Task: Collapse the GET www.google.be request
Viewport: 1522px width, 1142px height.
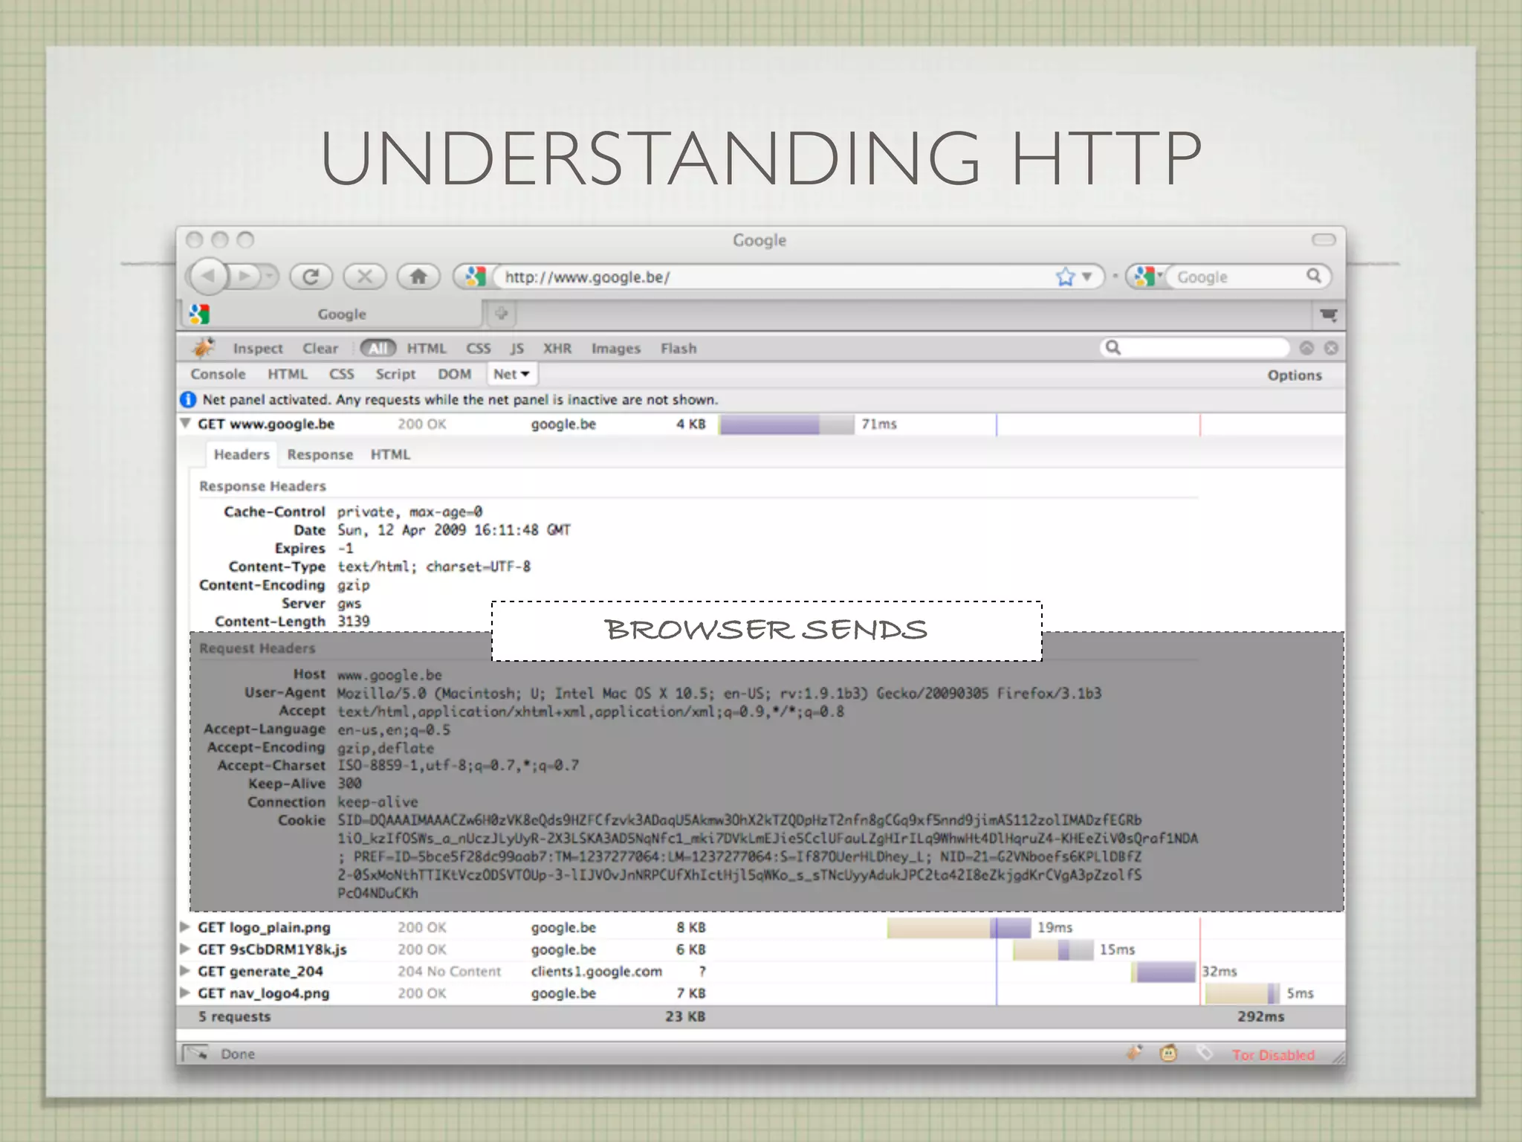Action: coord(185,424)
